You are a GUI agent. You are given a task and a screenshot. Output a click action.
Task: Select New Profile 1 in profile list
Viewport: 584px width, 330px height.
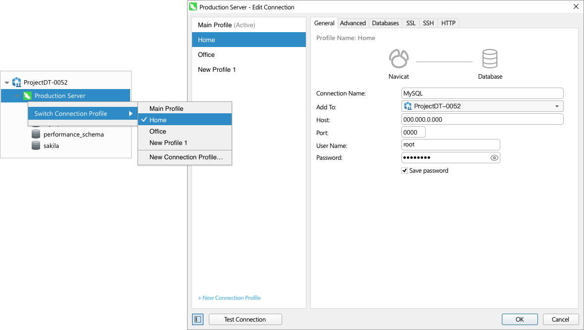[249, 69]
